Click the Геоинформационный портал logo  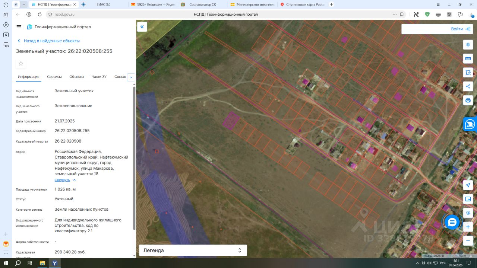(x=59, y=27)
